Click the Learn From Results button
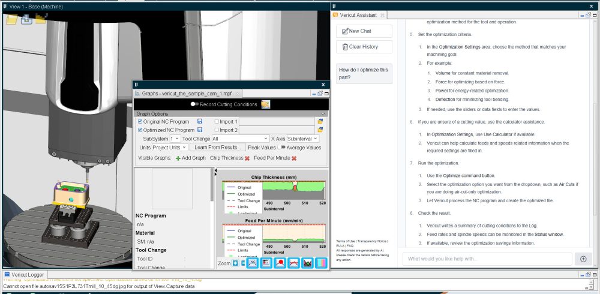Viewport: 600px width, 294px height. (218, 148)
